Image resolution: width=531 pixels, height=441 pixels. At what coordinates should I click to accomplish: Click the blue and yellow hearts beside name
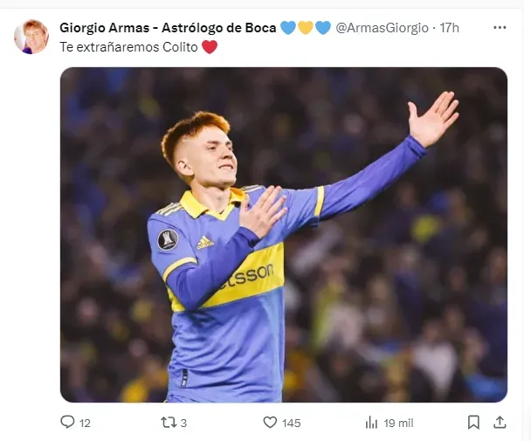pos(306,28)
